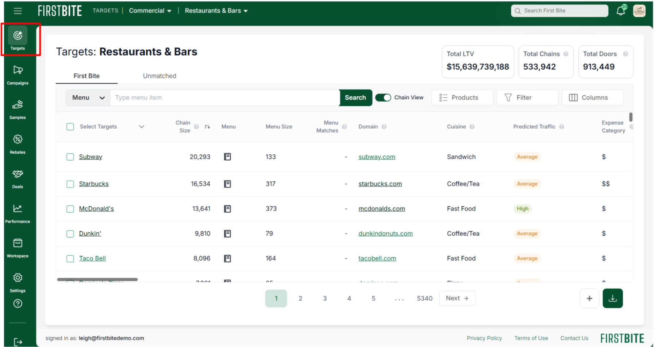This screenshot has width=654, height=347.
Task: Check the Subway row checkbox
Action: [70, 157]
